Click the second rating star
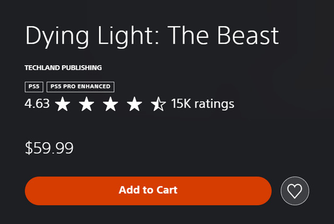Viewport: 334px width, 224px height. click(x=87, y=104)
